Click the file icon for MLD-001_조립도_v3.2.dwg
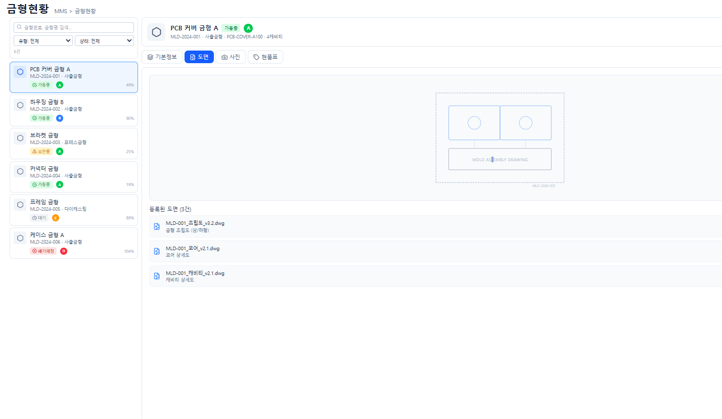Viewport: 722px width, 419px height. pyautogui.click(x=157, y=226)
